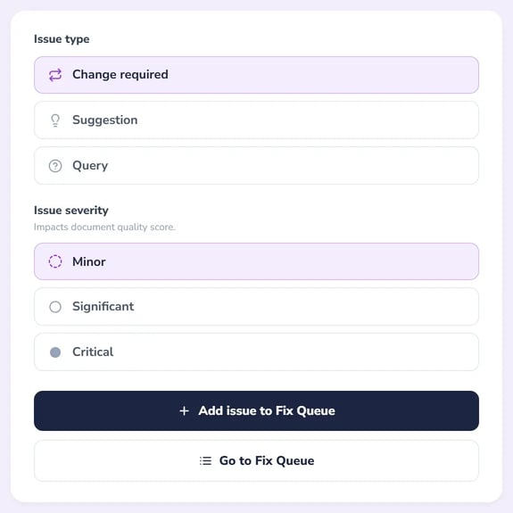The height and width of the screenshot is (513, 513).
Task: Click the list icon on Go to Fix Queue
Action: tap(206, 460)
